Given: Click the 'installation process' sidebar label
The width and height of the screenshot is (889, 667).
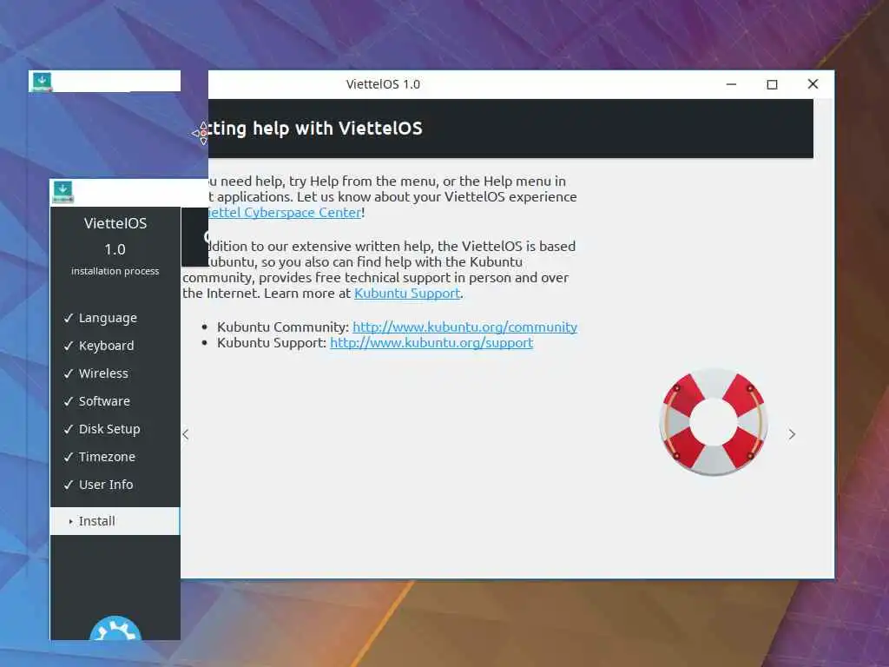Looking at the screenshot, I should pos(115,271).
